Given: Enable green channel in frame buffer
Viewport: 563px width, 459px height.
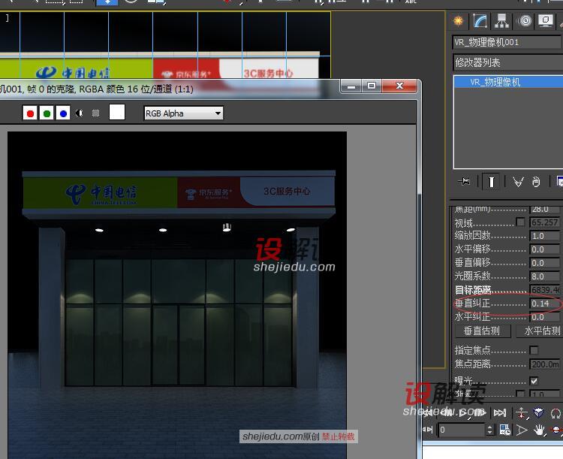Looking at the screenshot, I should pos(47,113).
